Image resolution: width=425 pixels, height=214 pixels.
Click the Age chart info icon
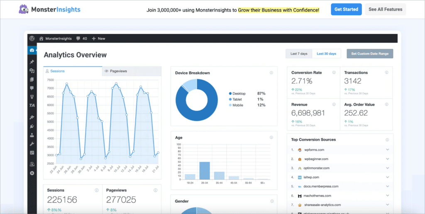coord(271,138)
